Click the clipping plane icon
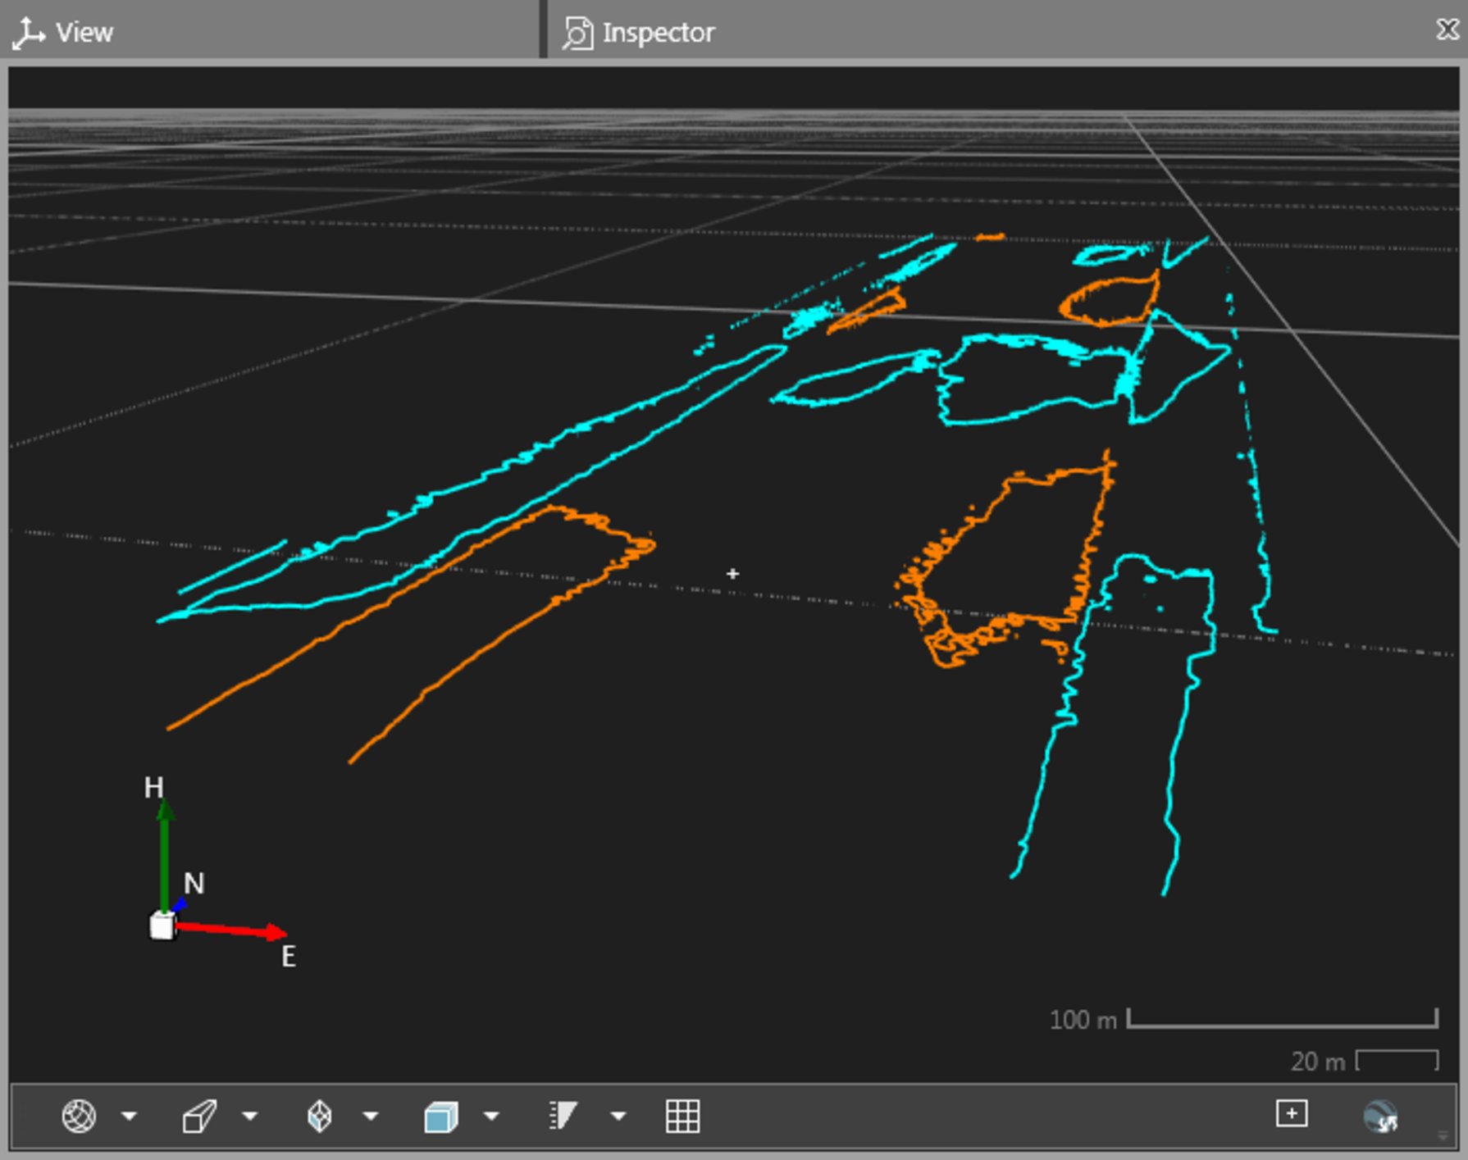This screenshot has width=1468, height=1160. pos(563,1117)
